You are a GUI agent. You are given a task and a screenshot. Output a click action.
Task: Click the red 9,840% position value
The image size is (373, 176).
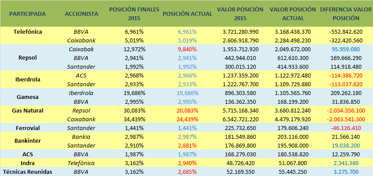(x=187, y=49)
